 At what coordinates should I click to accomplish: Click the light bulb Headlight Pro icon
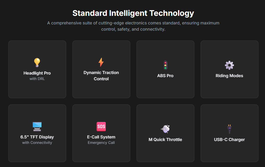pos(37,63)
